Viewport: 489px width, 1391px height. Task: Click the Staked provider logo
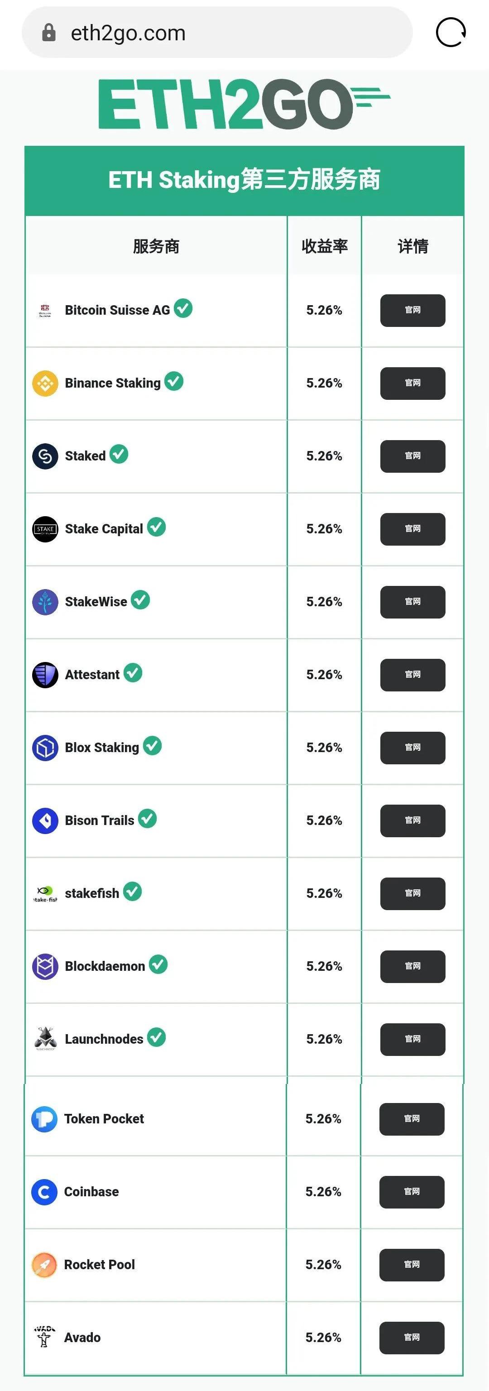tap(45, 456)
